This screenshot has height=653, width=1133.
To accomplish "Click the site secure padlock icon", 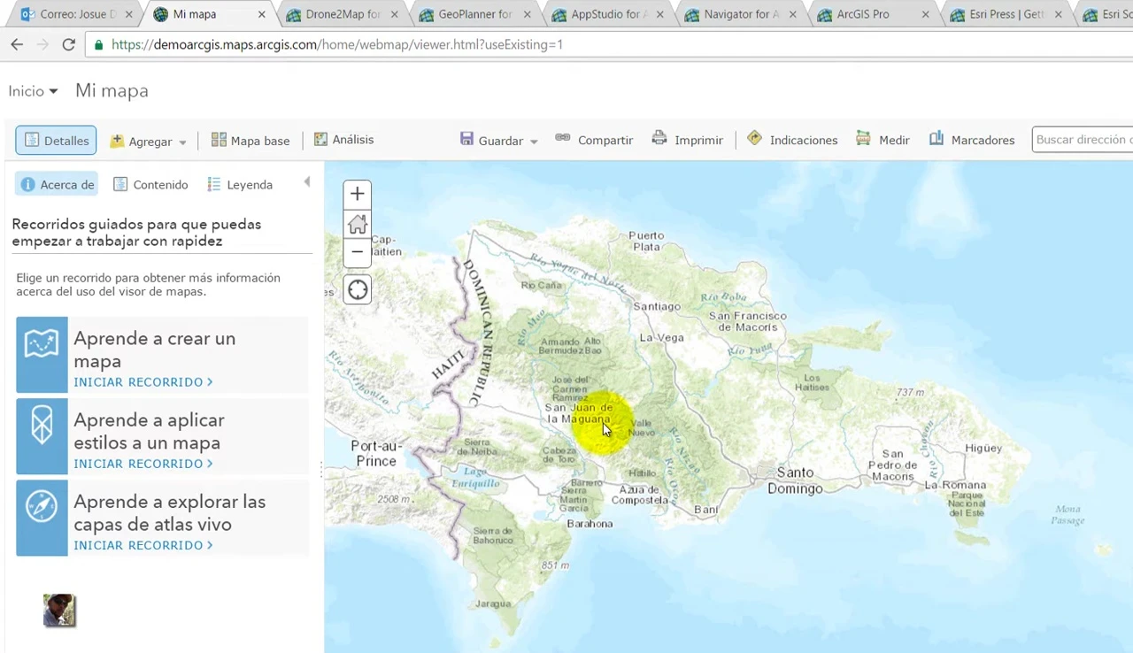I will click(x=97, y=44).
